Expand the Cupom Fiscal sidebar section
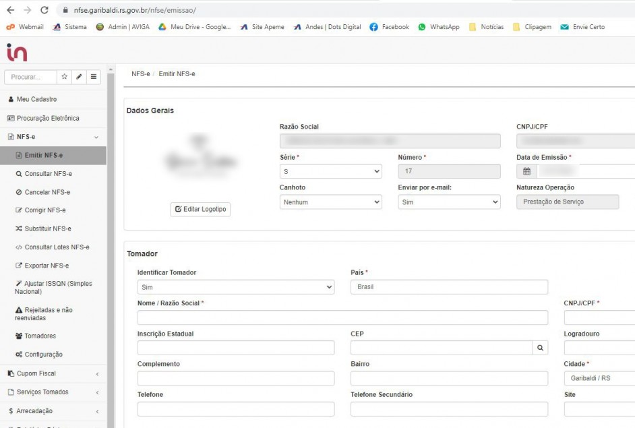The height and width of the screenshot is (428, 635). [53, 373]
